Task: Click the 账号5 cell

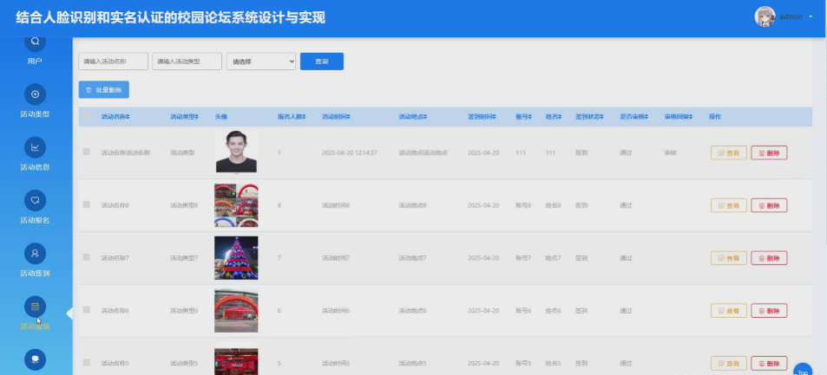Action: 523,364
